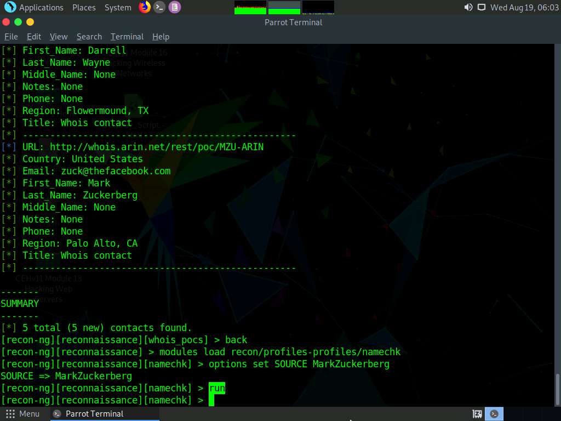The image size is (561, 421).
Task: Open the Search menu
Action: (89, 37)
